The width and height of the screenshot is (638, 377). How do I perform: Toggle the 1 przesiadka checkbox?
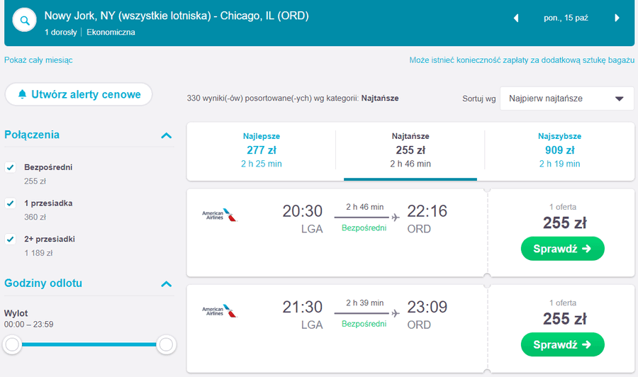[11, 203]
